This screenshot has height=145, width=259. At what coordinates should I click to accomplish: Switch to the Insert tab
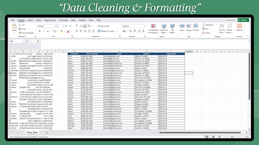(30, 20)
